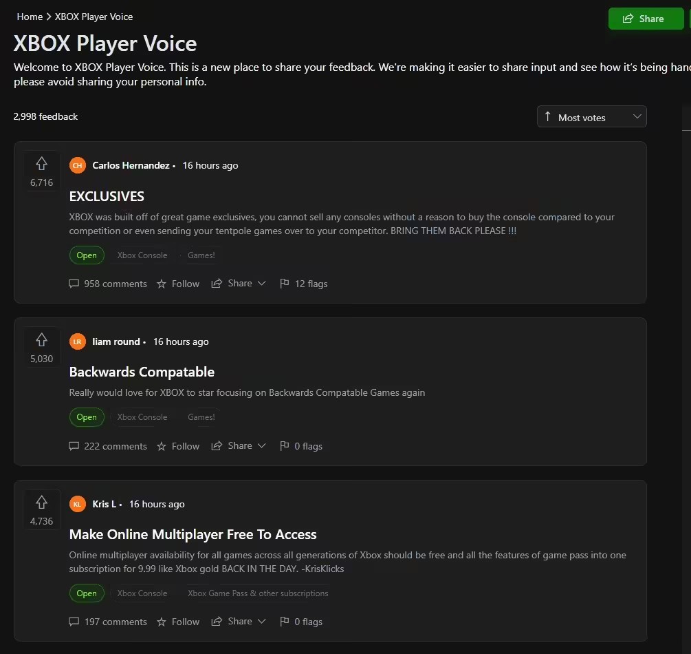The width and height of the screenshot is (691, 654).
Task: Upvote the EXCLUSIVES feedback post
Action: (41, 164)
